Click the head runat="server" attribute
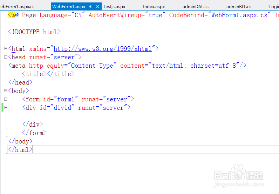 [54, 57]
